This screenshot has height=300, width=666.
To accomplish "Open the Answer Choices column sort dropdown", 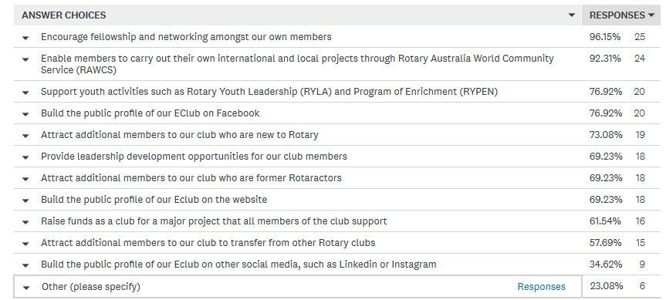I will (572, 15).
